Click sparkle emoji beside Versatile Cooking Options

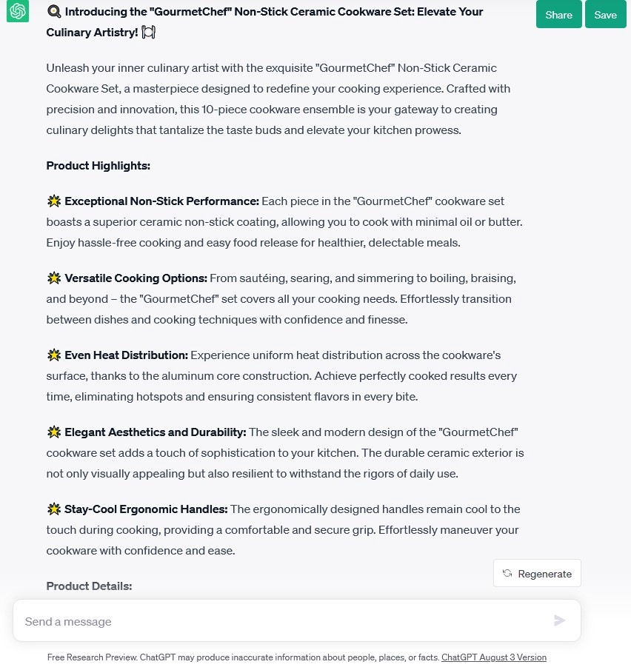point(53,278)
